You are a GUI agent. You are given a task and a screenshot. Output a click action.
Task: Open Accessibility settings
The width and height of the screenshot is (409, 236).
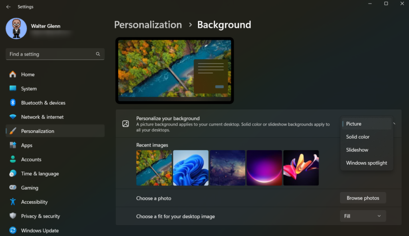coord(55,202)
